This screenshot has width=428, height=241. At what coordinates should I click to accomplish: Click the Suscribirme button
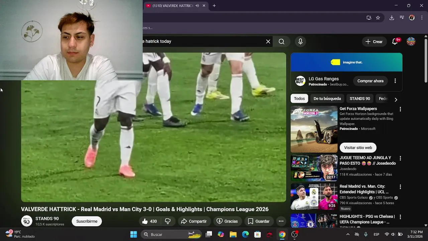tap(87, 221)
